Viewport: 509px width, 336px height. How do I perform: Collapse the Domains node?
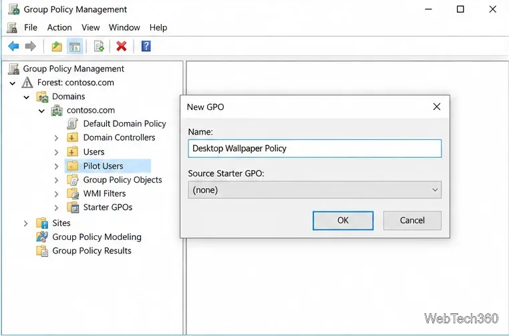pos(27,97)
